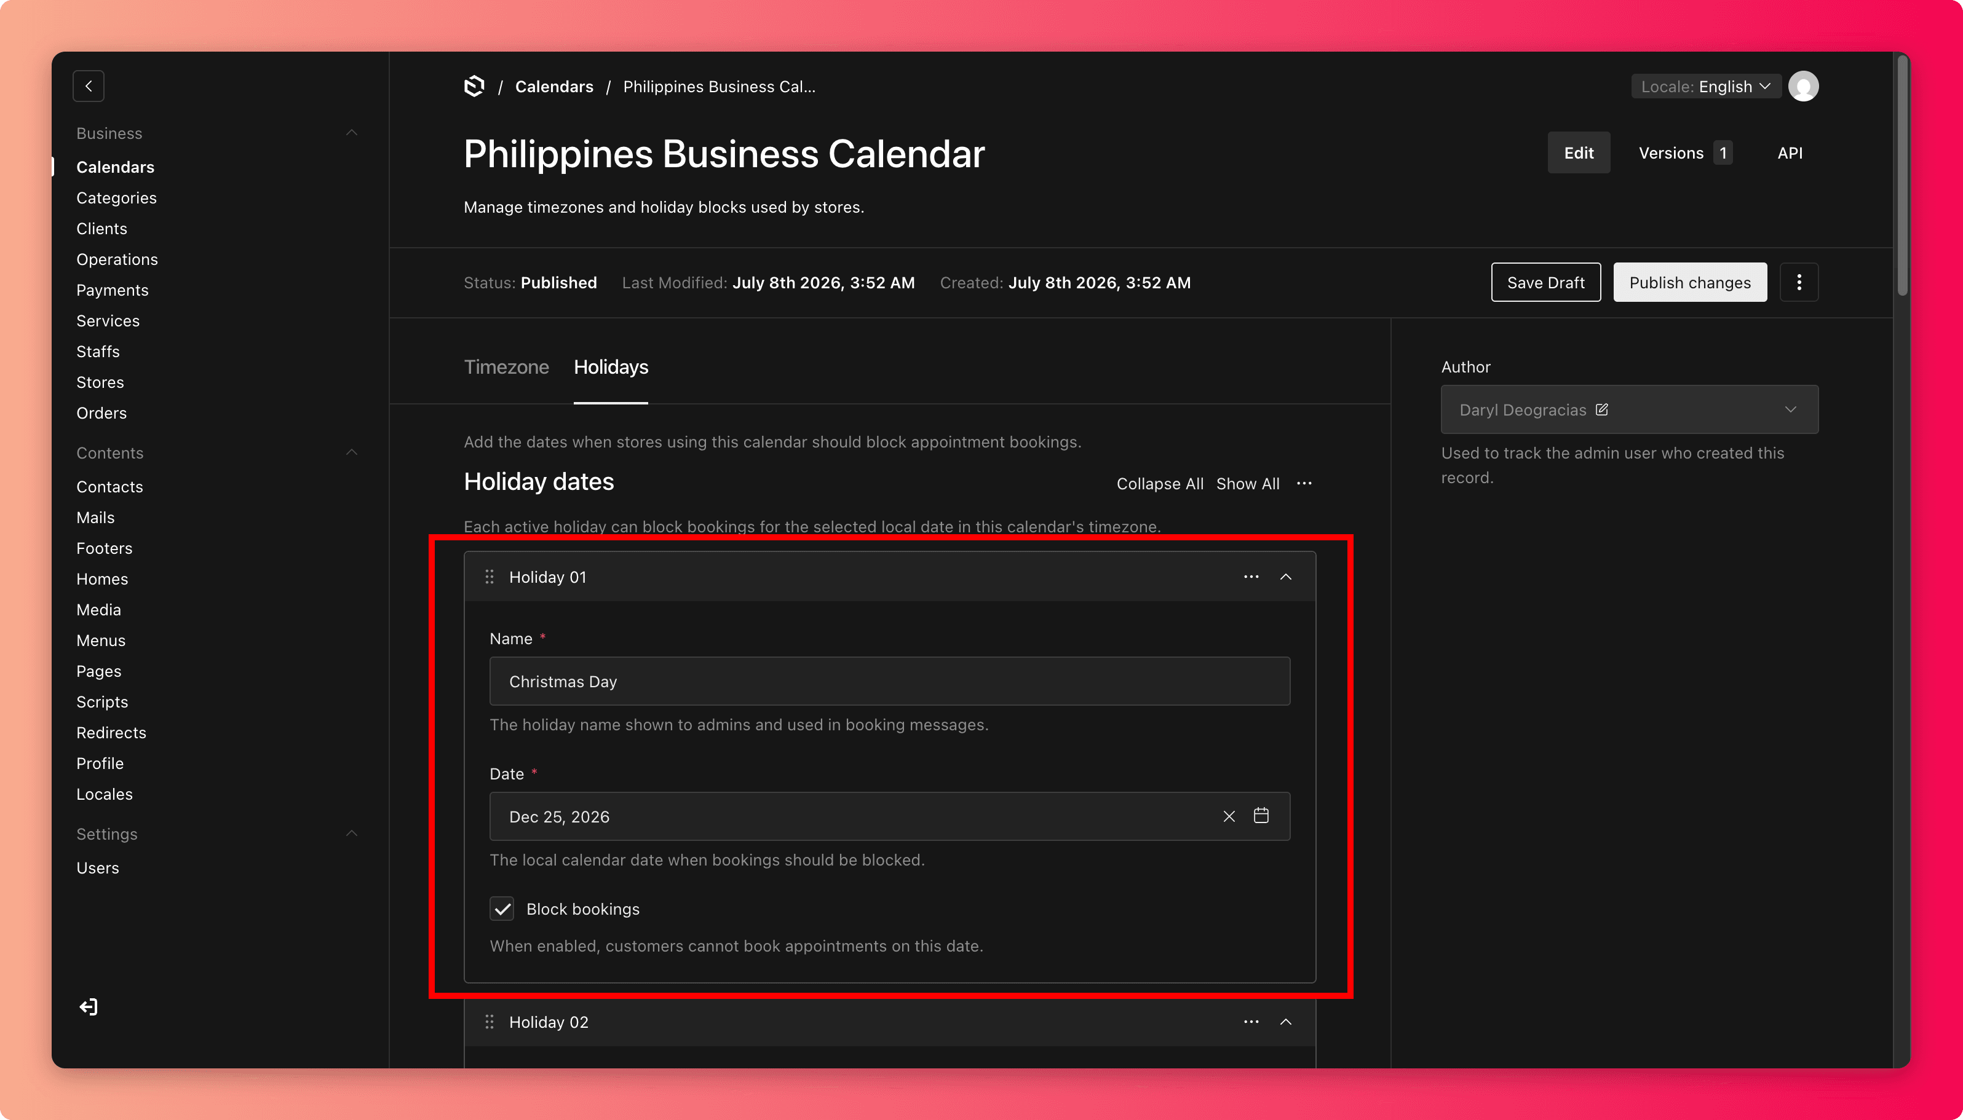Click Collapse All holiday rows
Screen dimensions: 1963x1120
click(1160, 483)
